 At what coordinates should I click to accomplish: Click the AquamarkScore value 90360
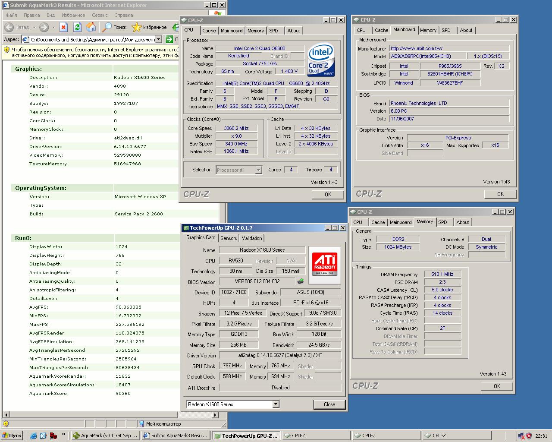[123, 393]
